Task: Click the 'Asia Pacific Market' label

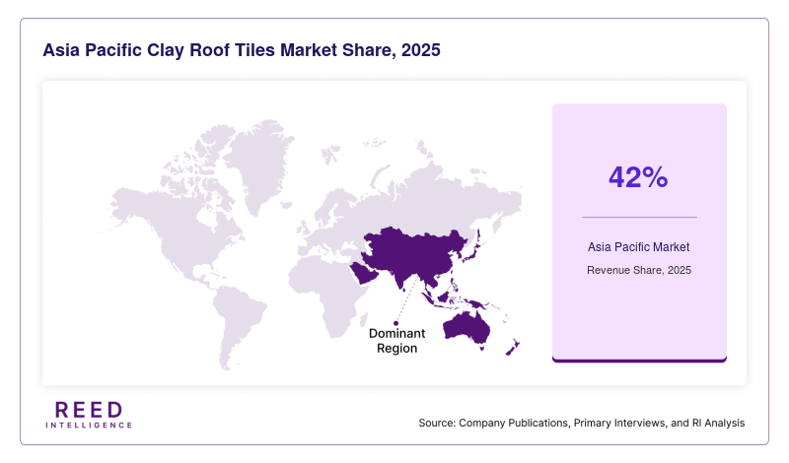Action: click(638, 247)
